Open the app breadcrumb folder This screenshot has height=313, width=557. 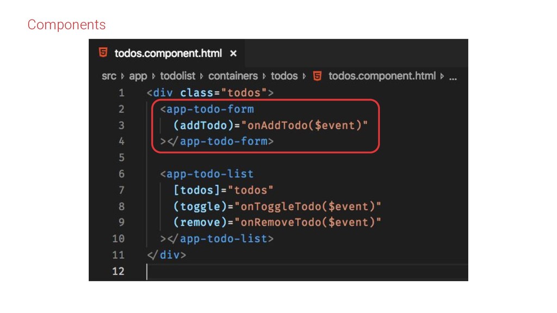tap(138, 76)
